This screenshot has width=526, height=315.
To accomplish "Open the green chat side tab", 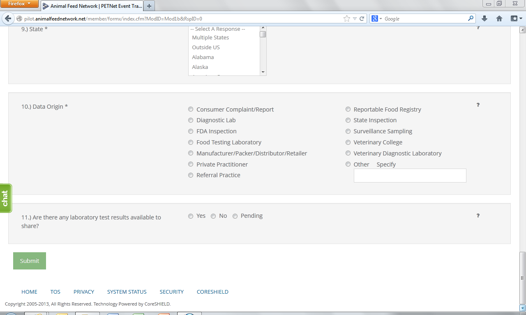I will [x=5, y=198].
